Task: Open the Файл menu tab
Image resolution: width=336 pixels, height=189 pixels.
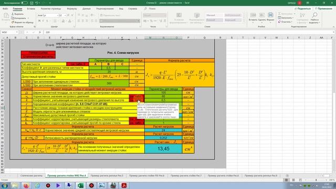Action: (5, 9)
